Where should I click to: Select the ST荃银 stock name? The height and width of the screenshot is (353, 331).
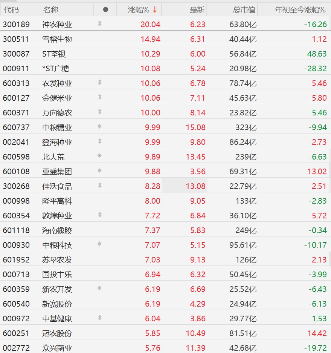click(x=54, y=54)
